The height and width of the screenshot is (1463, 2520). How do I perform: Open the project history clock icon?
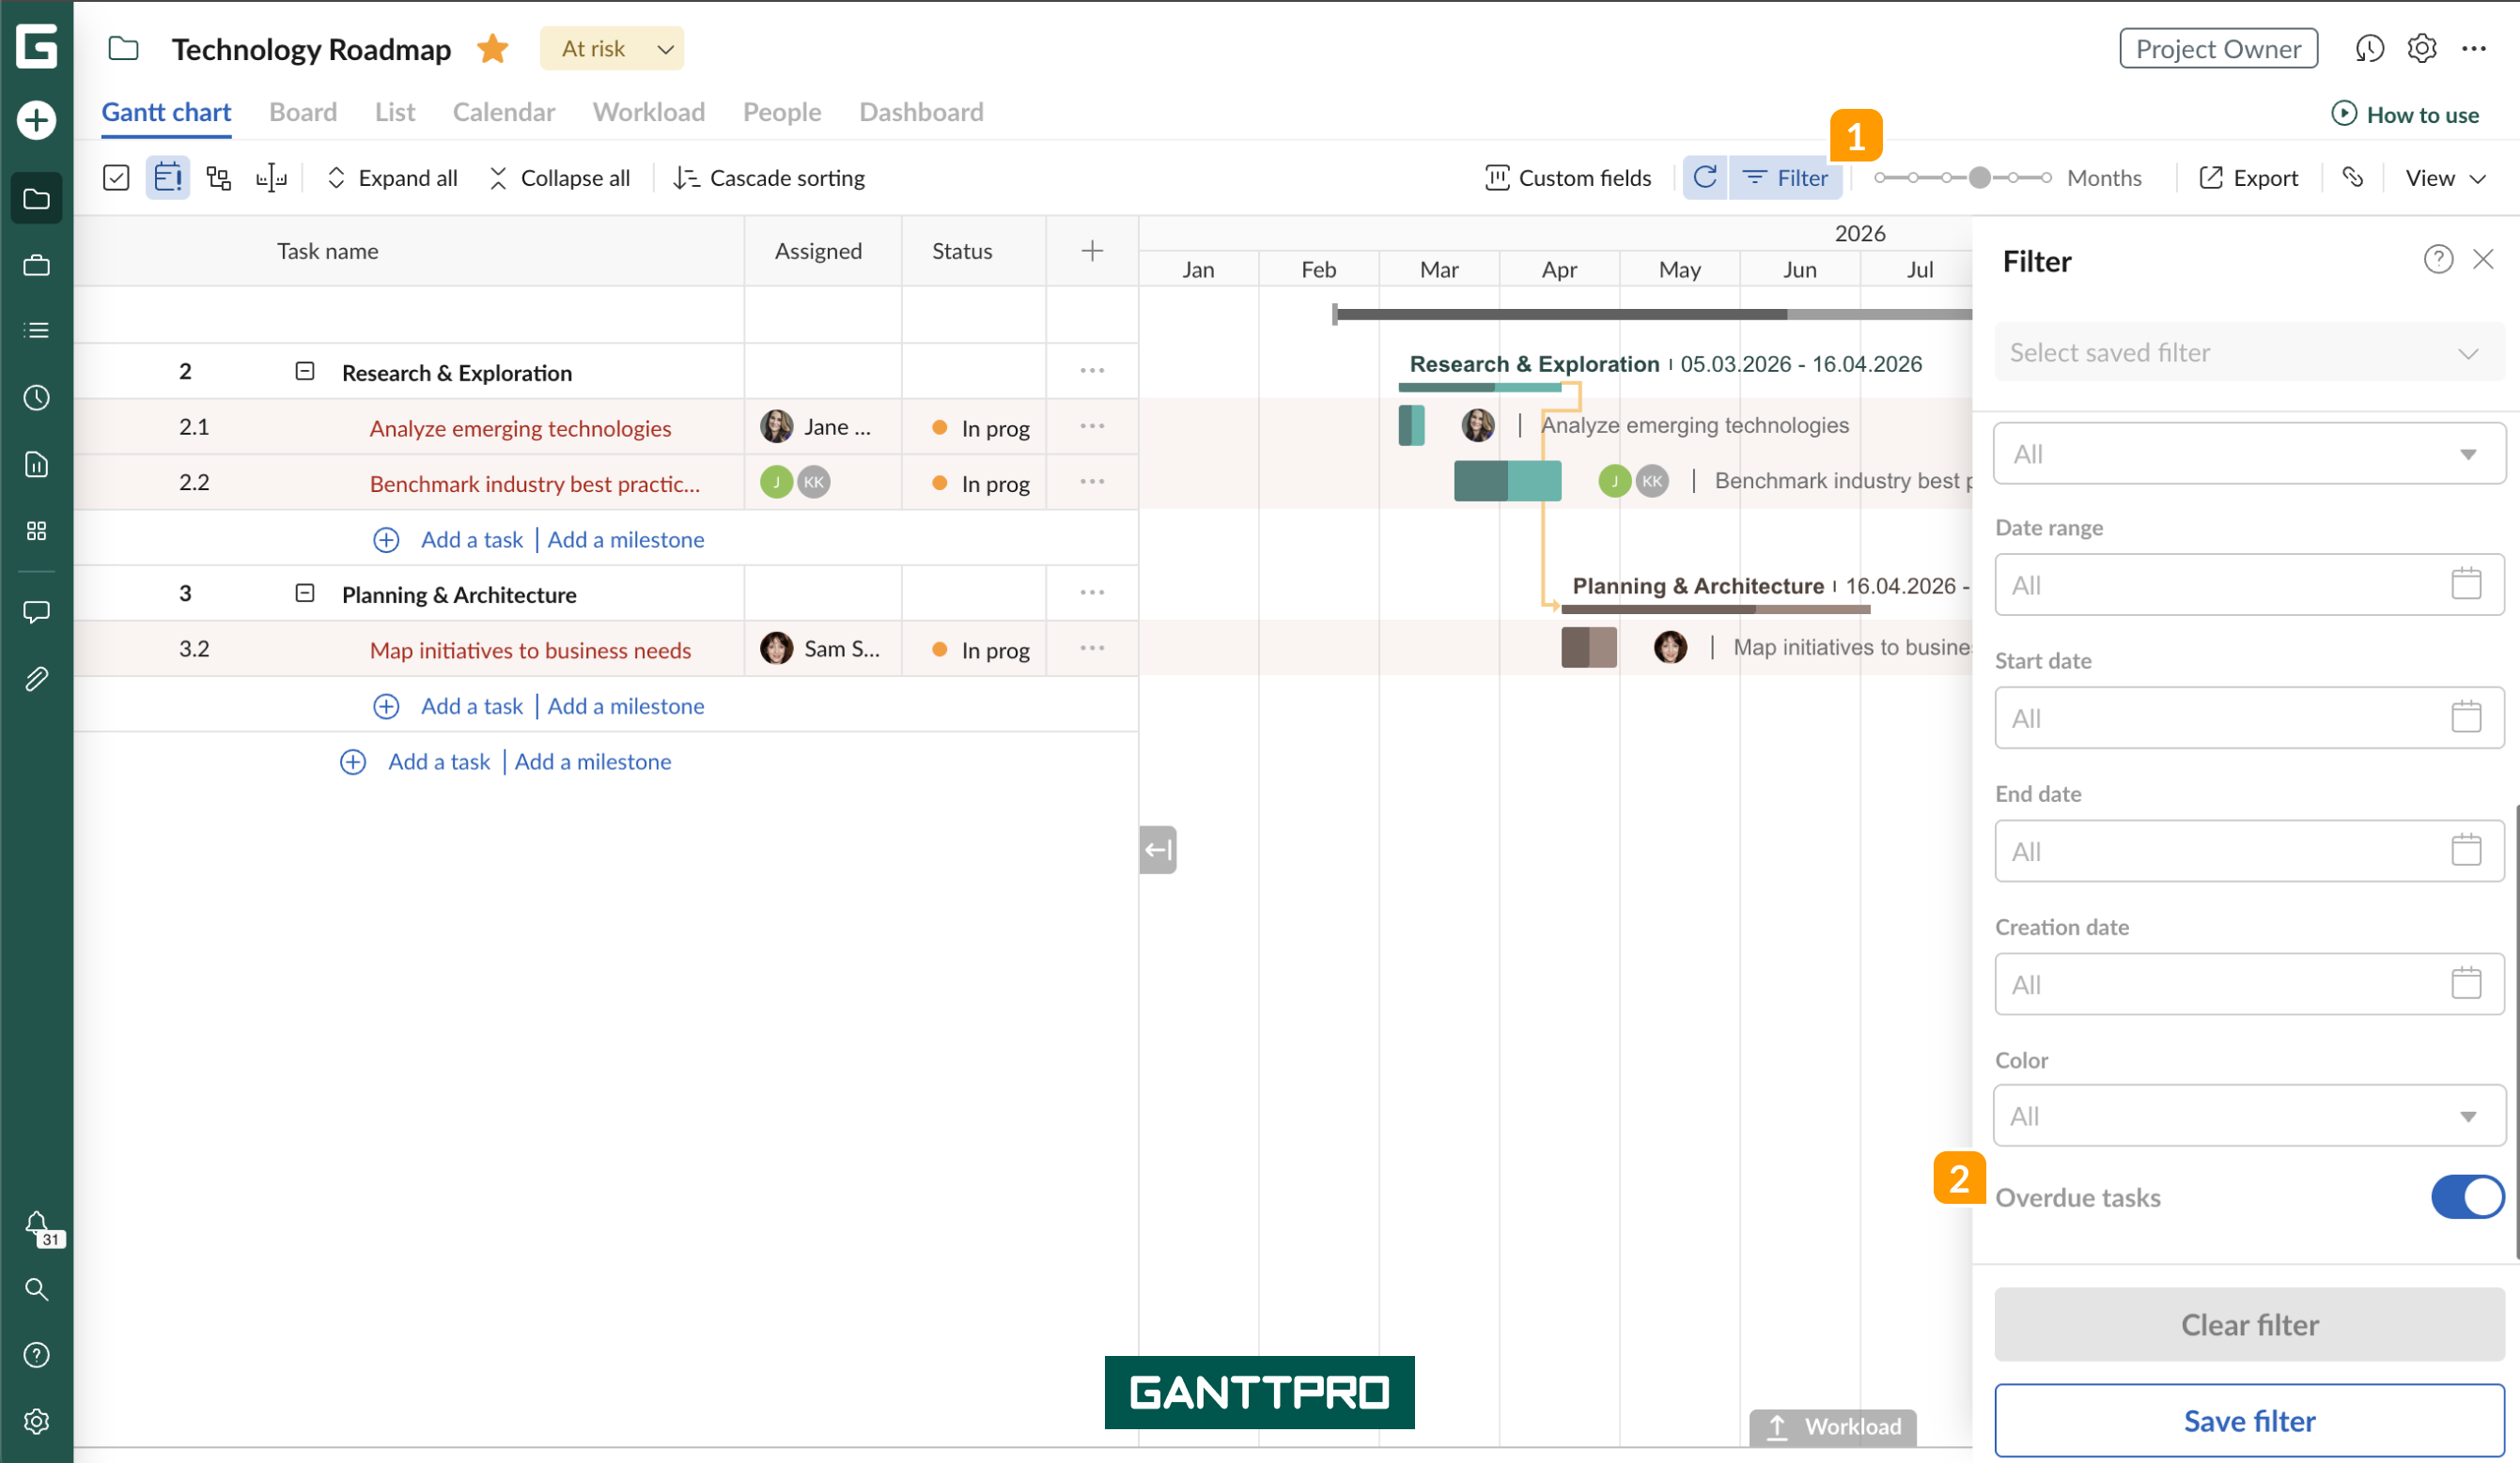(2369, 48)
